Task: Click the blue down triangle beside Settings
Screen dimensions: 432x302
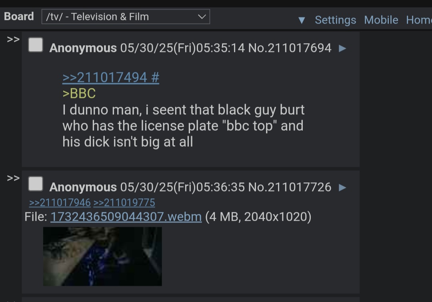Action: point(302,20)
